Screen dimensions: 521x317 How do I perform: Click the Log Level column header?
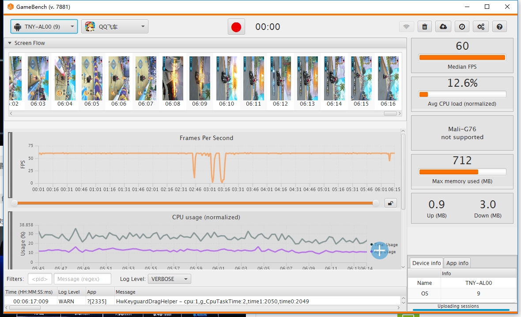[69, 292]
